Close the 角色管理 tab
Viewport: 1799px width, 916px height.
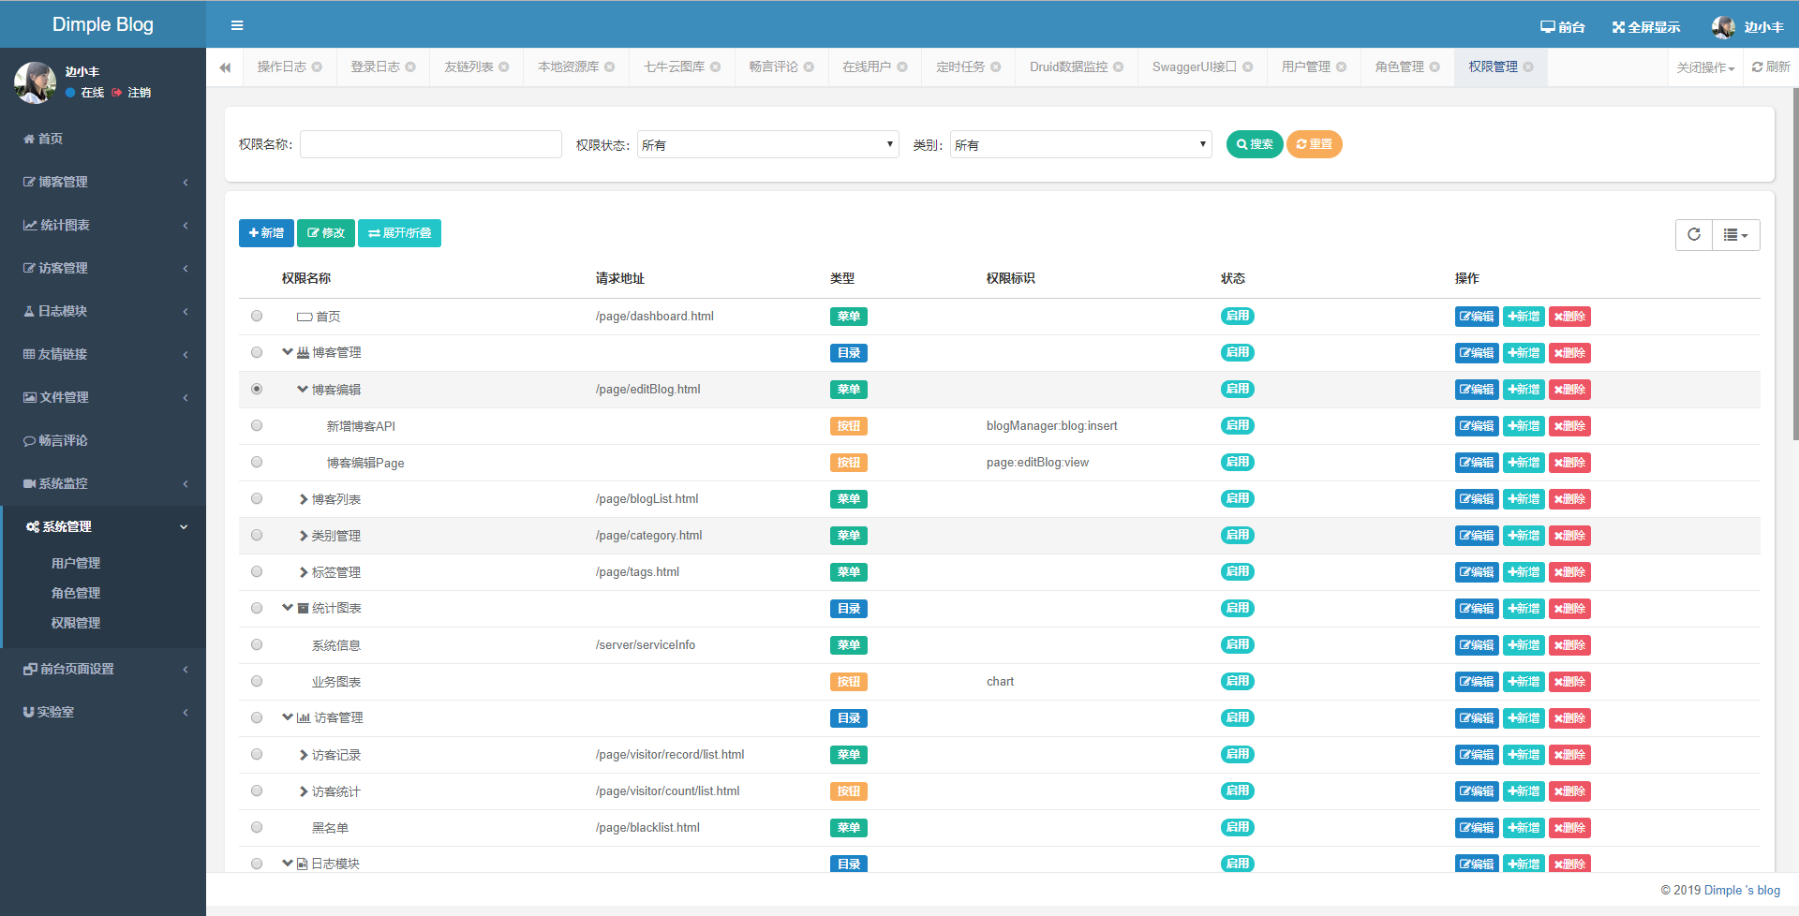coord(1435,67)
